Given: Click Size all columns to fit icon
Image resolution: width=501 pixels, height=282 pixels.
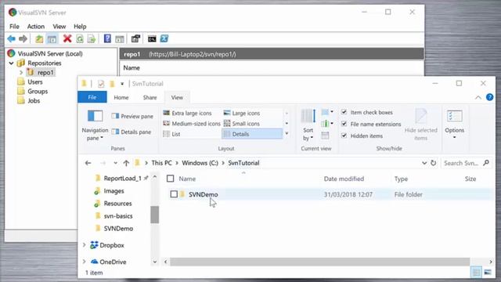Looking at the screenshot, I should pos(326,136).
